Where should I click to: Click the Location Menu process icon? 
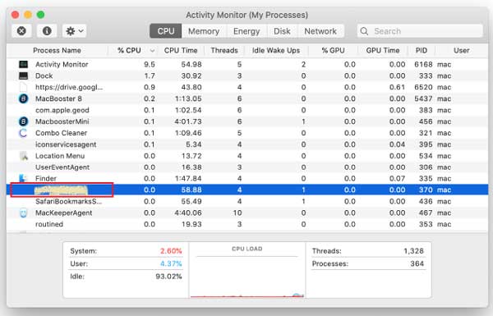pyautogui.click(x=24, y=156)
